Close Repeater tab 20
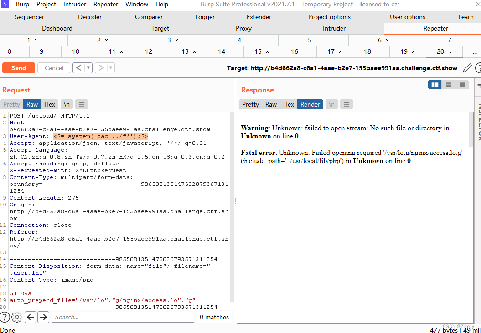 click(450, 52)
